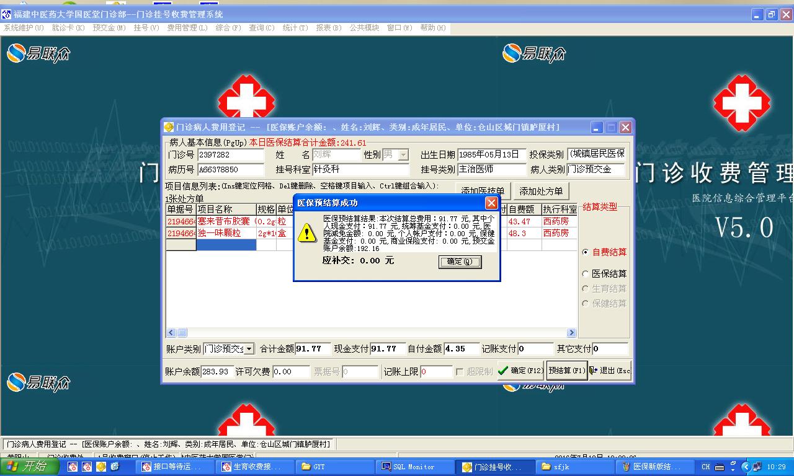
Task: Open the 就诊卡 menu
Action: pyautogui.click(x=68, y=28)
